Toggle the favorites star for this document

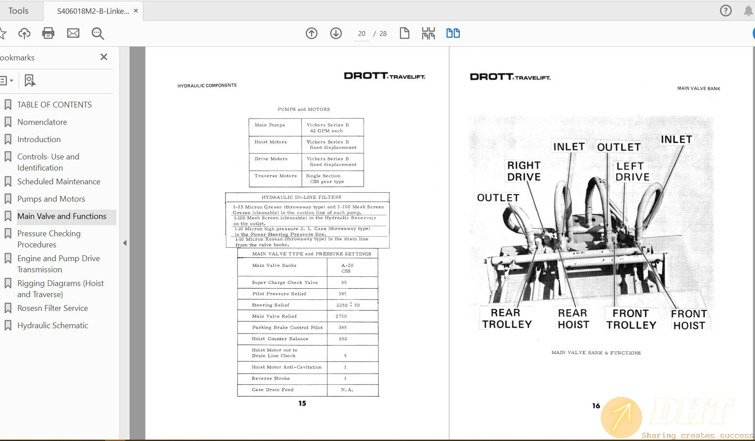point(4,33)
